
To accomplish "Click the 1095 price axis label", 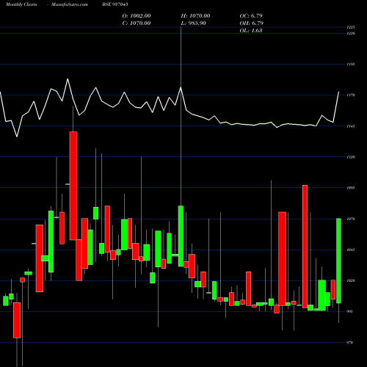I will click(351, 188).
